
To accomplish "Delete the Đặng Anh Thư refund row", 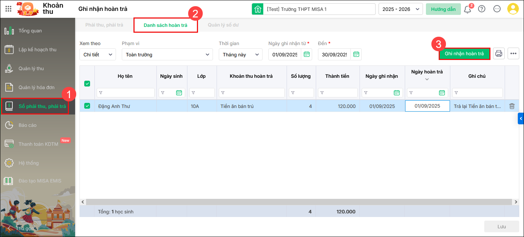I will (512, 106).
